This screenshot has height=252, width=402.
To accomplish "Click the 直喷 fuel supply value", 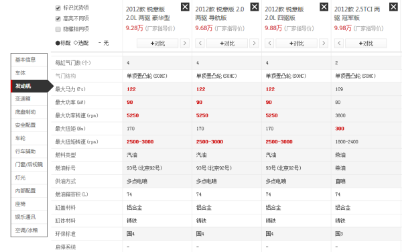I will (x=340, y=181).
